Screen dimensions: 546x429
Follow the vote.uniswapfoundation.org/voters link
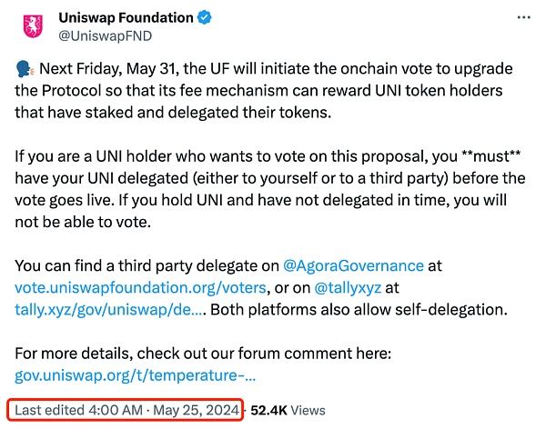tap(141, 286)
